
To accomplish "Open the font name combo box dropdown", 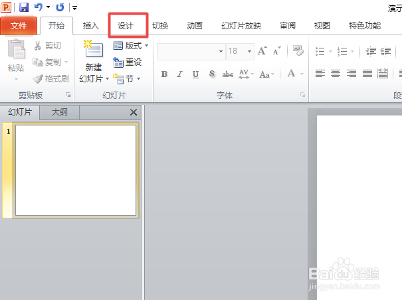I will point(221,51).
